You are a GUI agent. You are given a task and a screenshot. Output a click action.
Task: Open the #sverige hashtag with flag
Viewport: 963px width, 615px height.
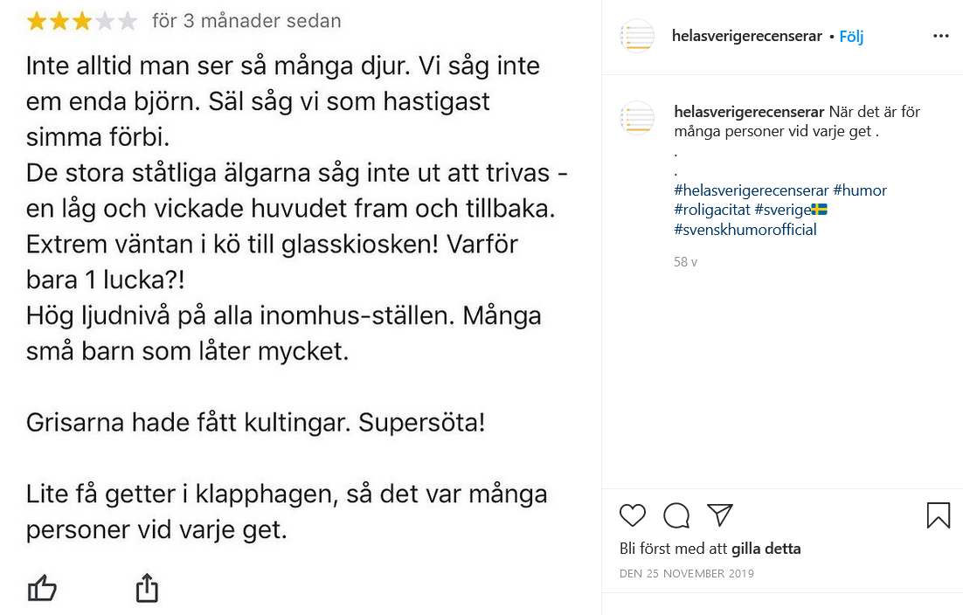[791, 210]
